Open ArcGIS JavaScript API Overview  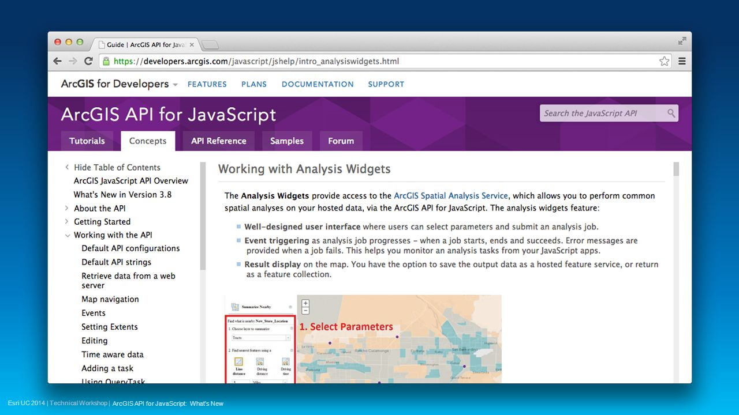coord(131,181)
